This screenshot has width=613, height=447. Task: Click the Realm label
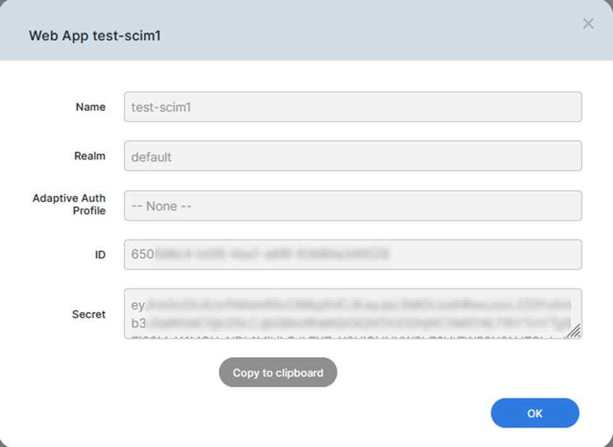pos(90,156)
